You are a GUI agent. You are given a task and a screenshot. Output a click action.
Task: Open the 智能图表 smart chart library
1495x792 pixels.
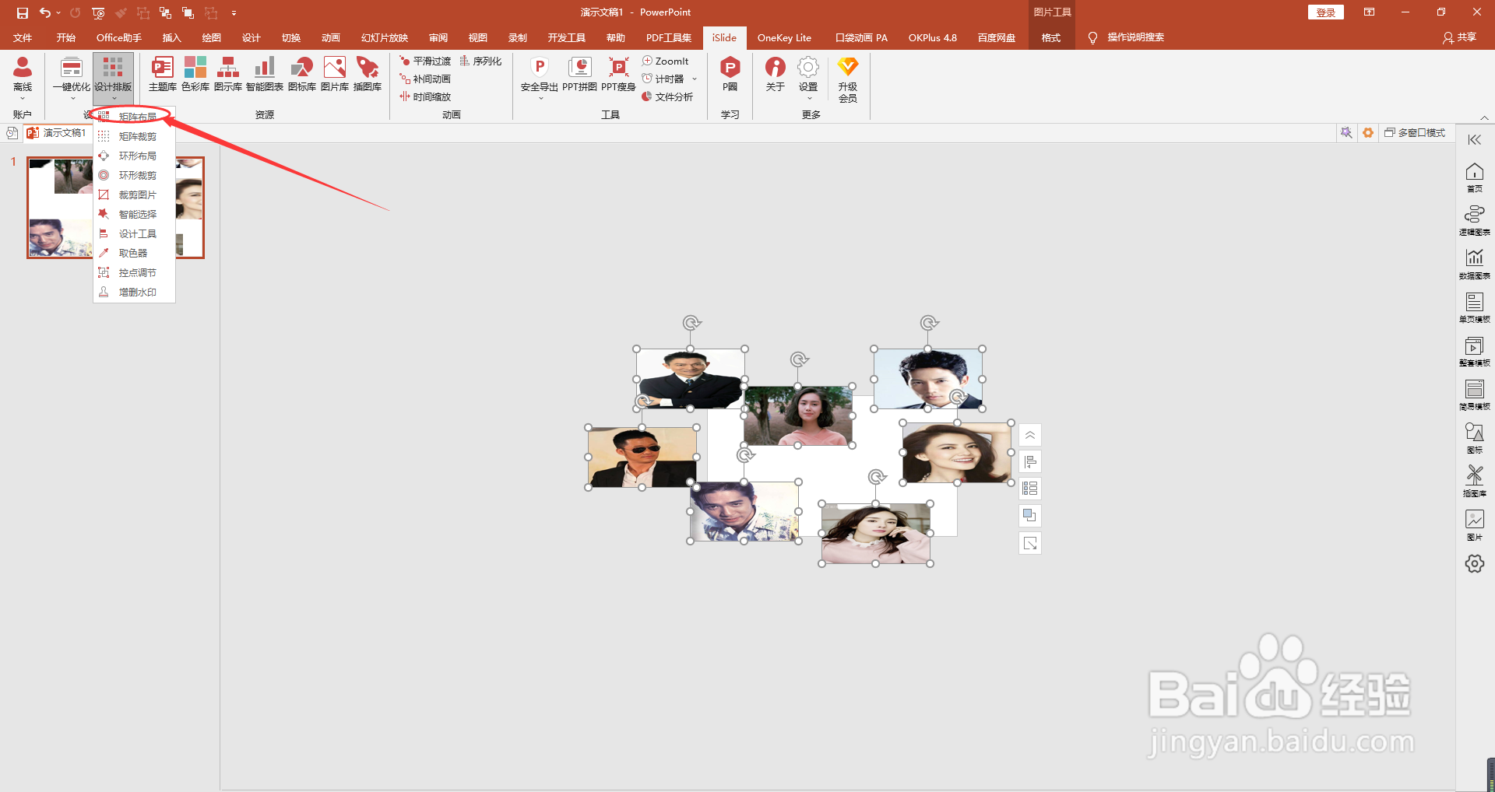coord(265,75)
